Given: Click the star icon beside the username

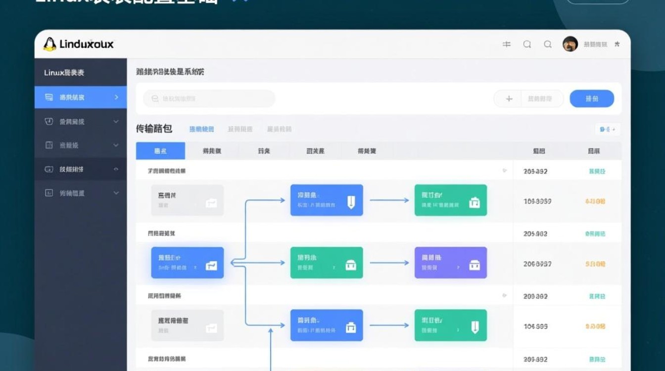Looking at the screenshot, I should pos(616,44).
